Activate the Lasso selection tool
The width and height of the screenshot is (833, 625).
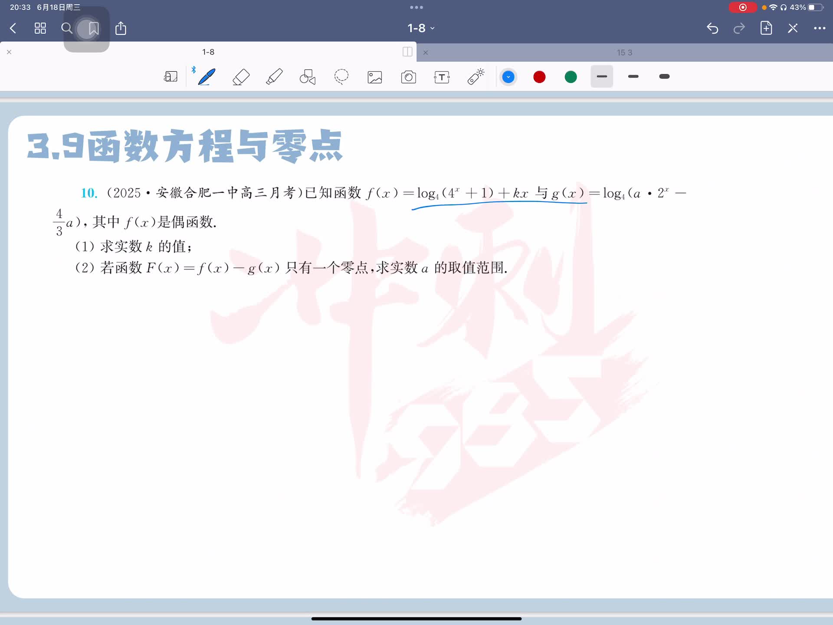point(341,77)
